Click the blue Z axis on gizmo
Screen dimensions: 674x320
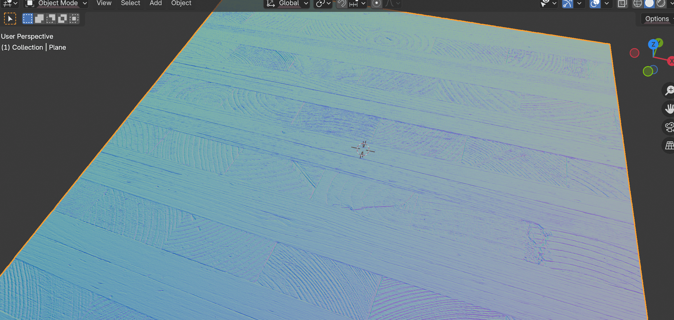653,44
